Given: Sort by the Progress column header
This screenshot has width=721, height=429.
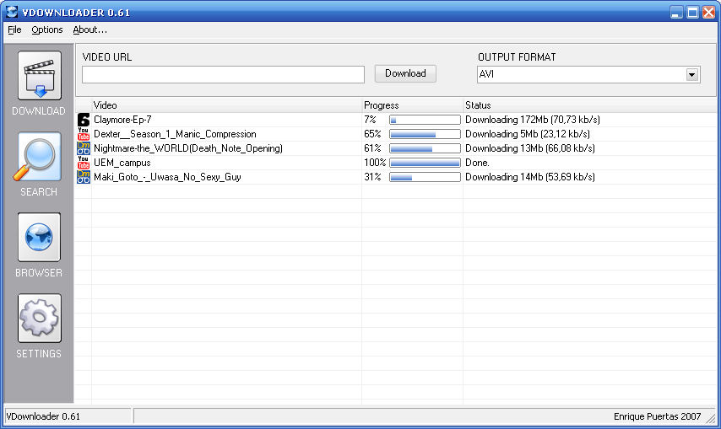Looking at the screenshot, I should click(412, 105).
